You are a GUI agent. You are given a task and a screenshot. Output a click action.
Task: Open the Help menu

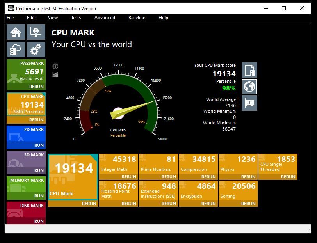163,18
